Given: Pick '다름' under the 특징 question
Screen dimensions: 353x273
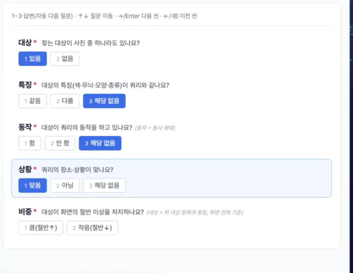Looking at the screenshot, I should (x=65, y=101).
